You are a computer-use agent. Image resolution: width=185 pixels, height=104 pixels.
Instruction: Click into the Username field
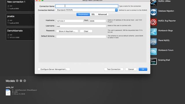[x=81, y=26]
